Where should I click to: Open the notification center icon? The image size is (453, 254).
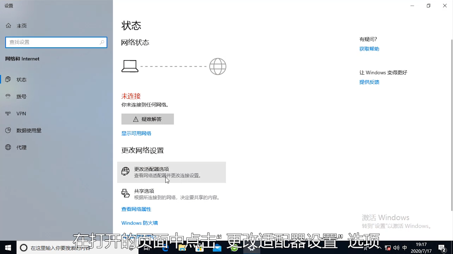(442, 248)
